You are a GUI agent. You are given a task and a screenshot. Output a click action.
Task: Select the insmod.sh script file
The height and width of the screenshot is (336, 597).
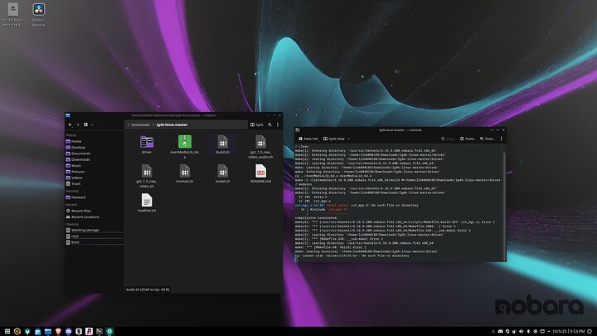(185, 173)
